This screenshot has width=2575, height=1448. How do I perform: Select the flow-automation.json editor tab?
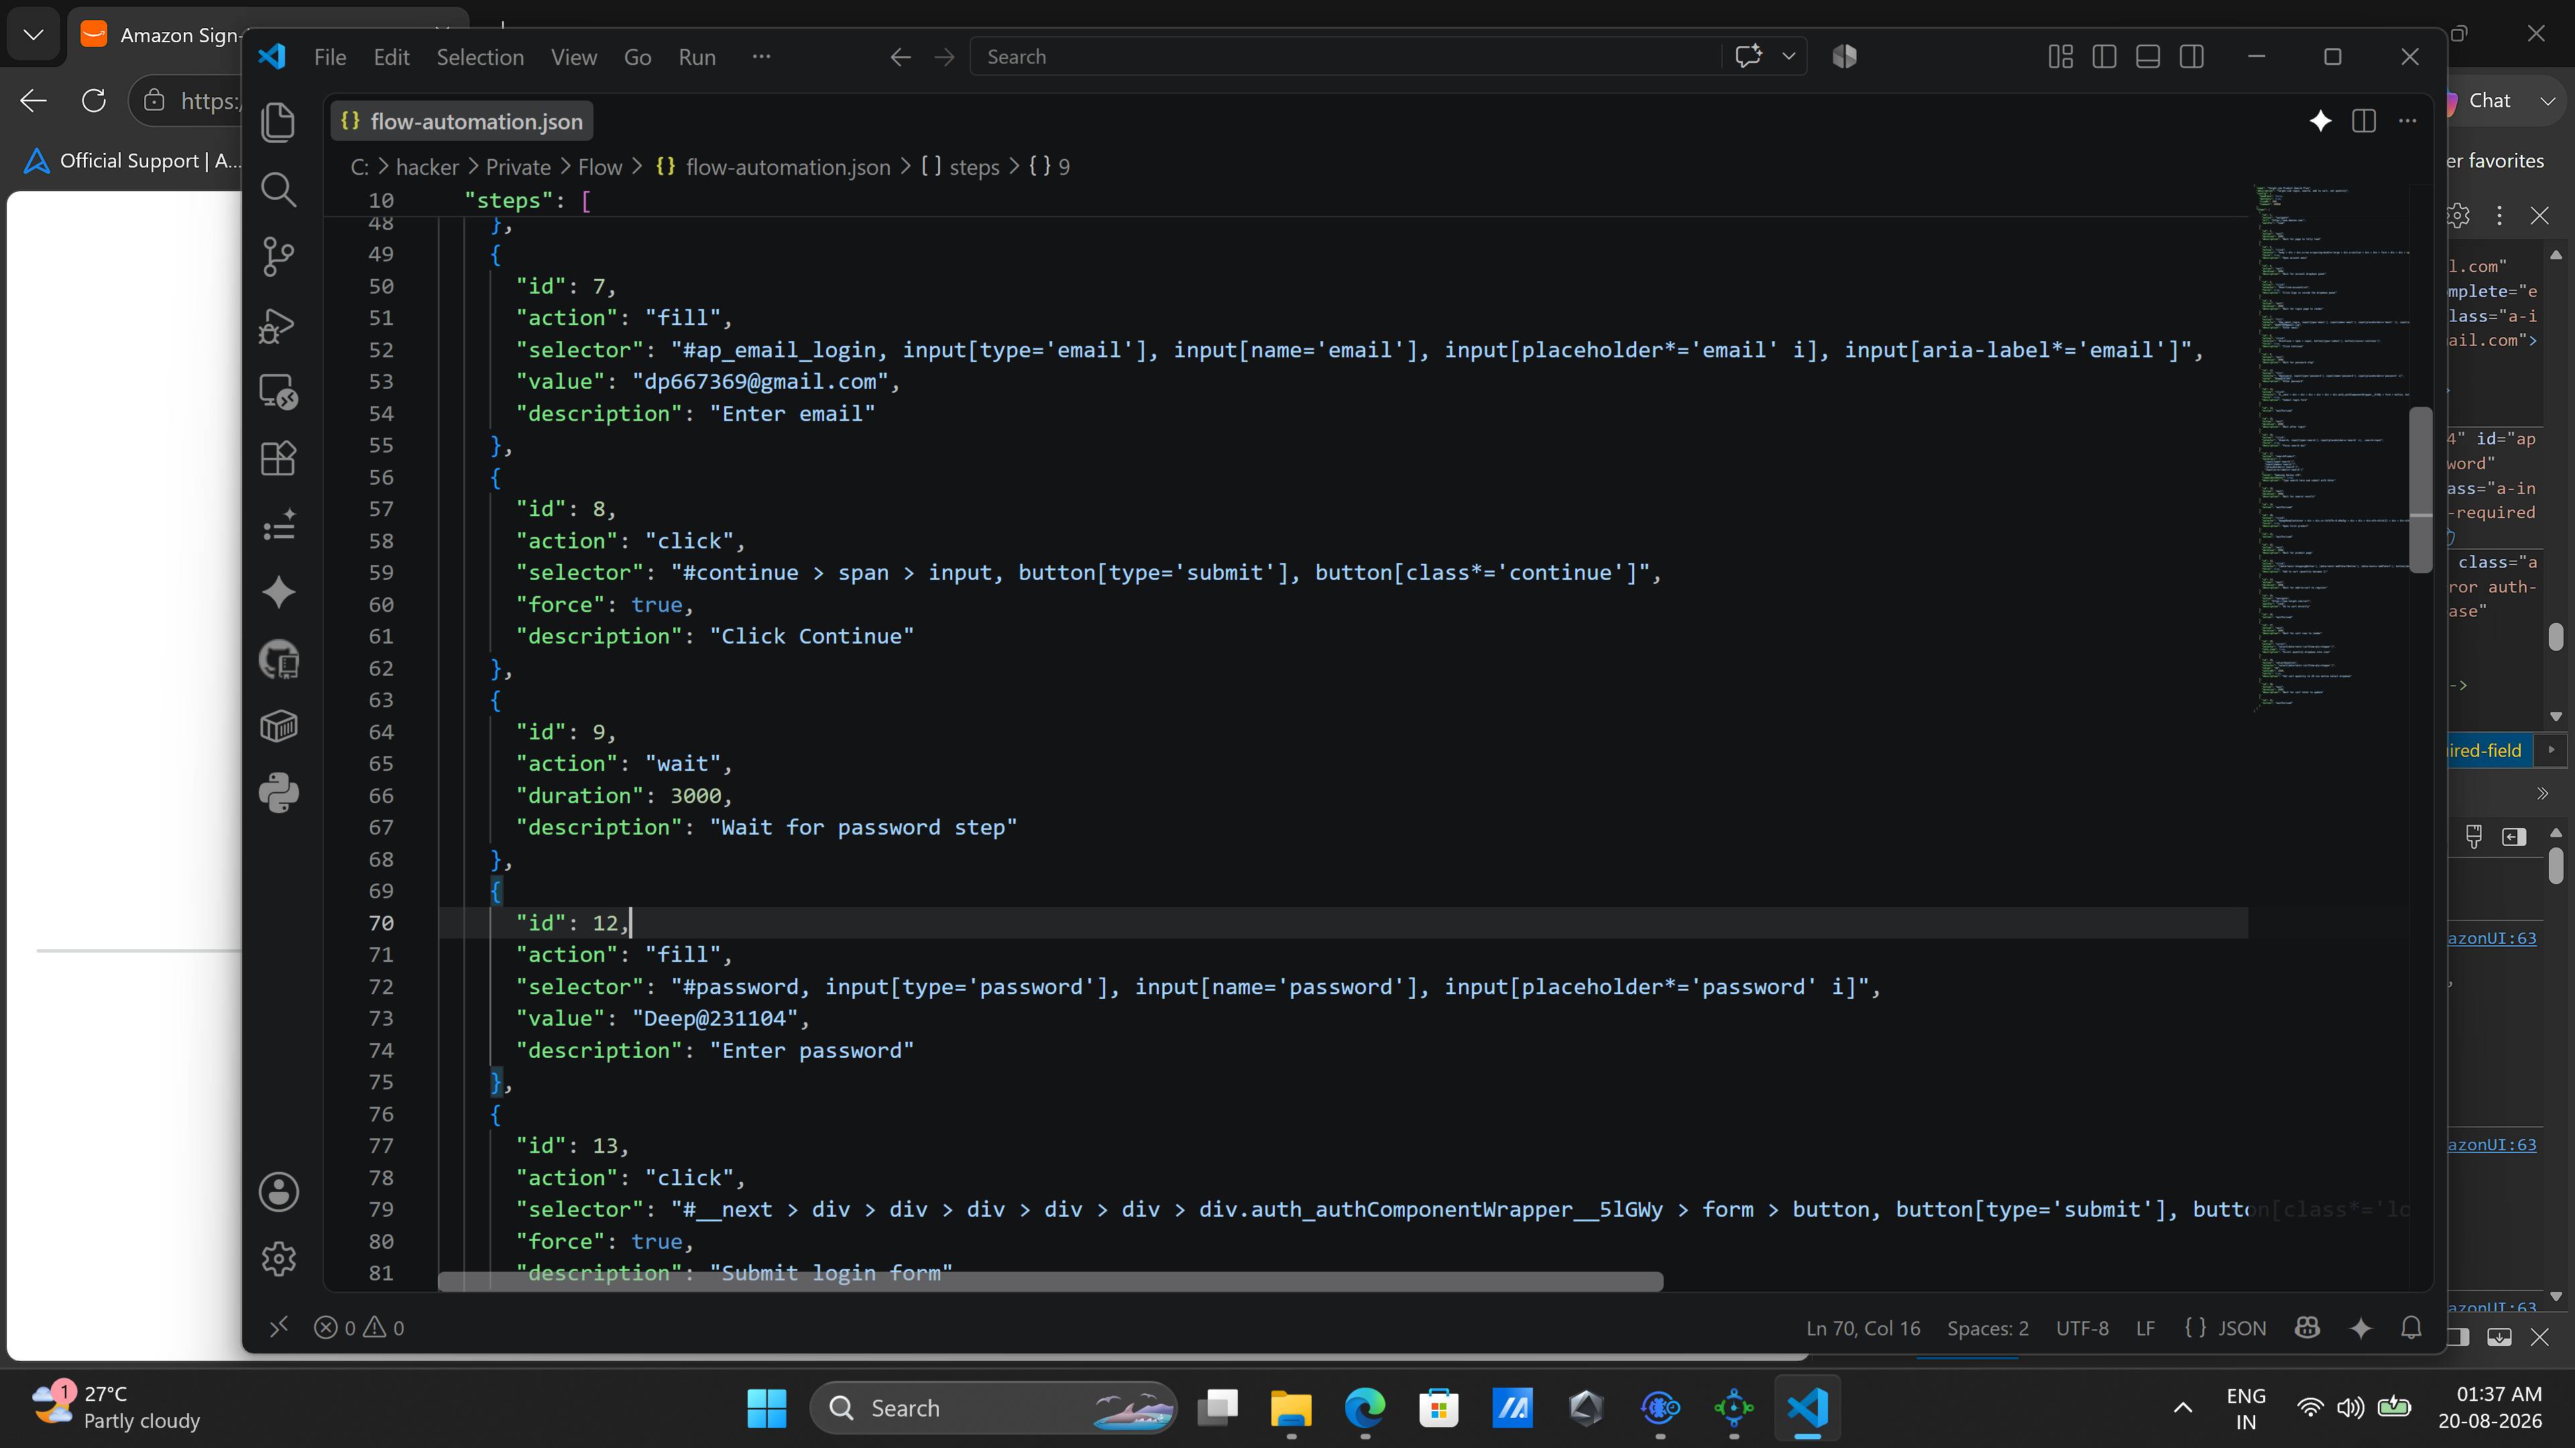pyautogui.click(x=462, y=122)
